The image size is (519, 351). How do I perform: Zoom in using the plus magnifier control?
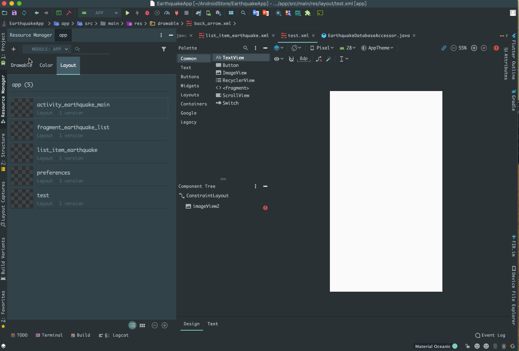tap(474, 48)
